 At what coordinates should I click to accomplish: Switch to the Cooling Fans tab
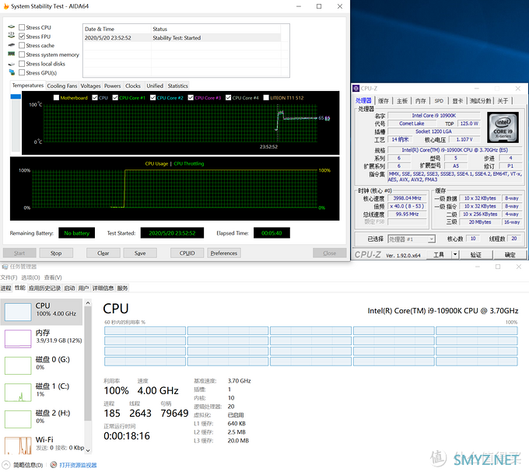(x=62, y=86)
